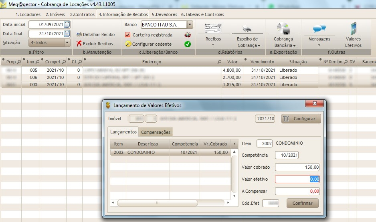This screenshot has width=376, height=222.
Task: Click the Valor efetivo input field
Action: [x=297, y=179]
